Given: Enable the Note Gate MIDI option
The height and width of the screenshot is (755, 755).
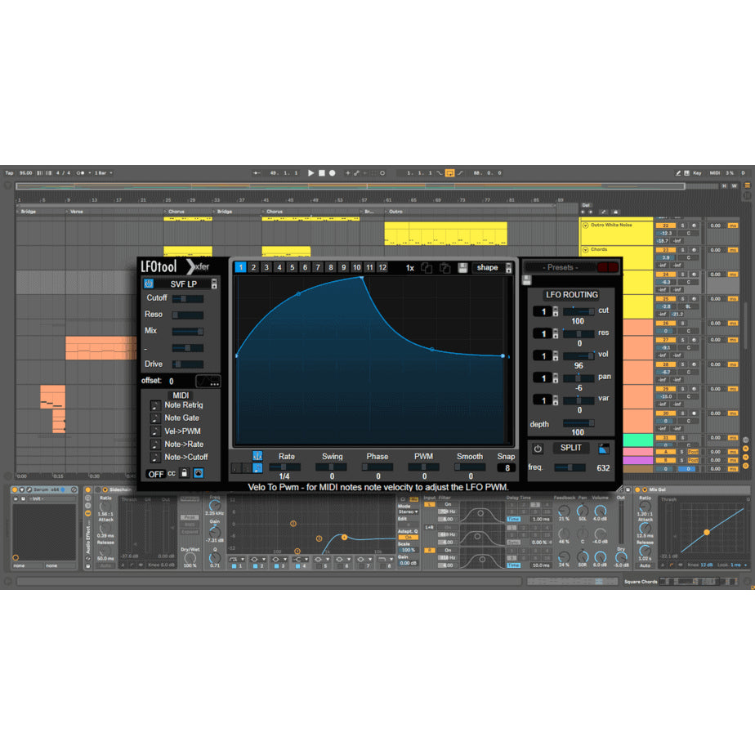Looking at the screenshot, I should click(155, 418).
